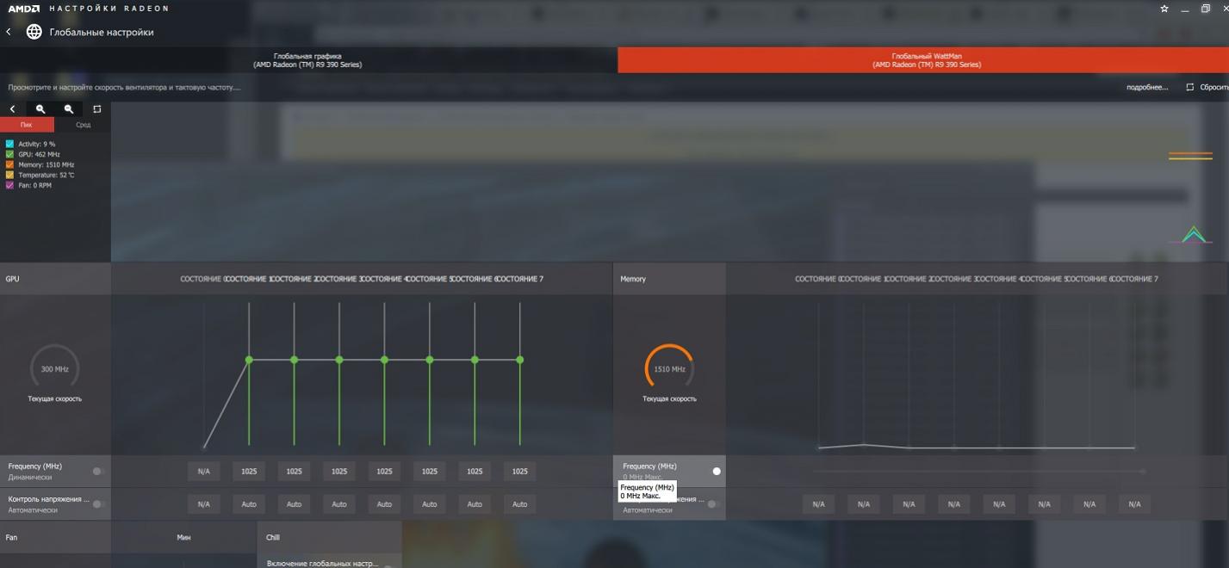Toggle GPU Контроль напряжения switch
Screen dimensions: 1229x568
98,504
